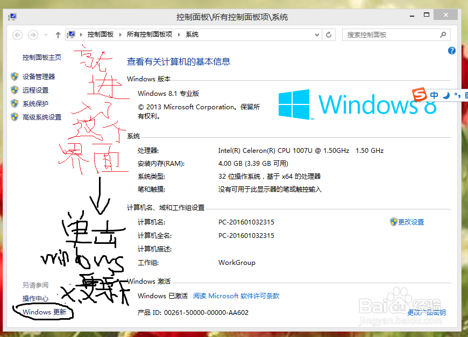The height and width of the screenshot is (337, 468).
Task: Click shield icon next to 更改设置
Action: tap(393, 222)
